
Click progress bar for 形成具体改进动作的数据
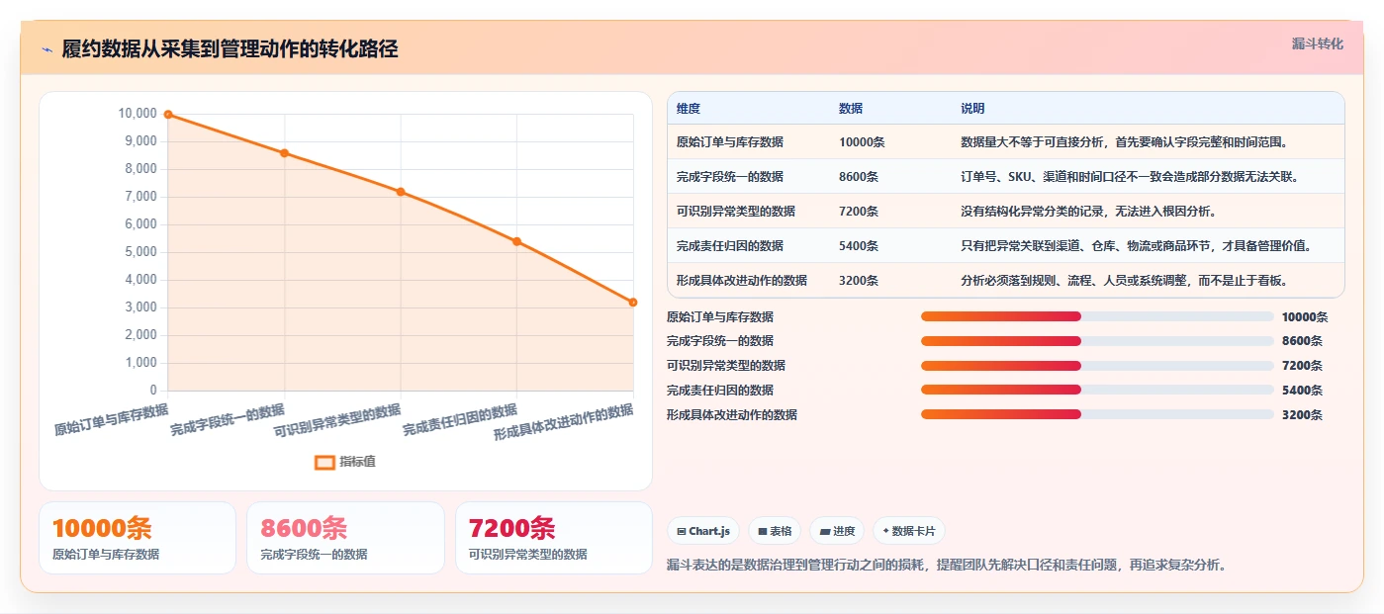click(x=1097, y=414)
